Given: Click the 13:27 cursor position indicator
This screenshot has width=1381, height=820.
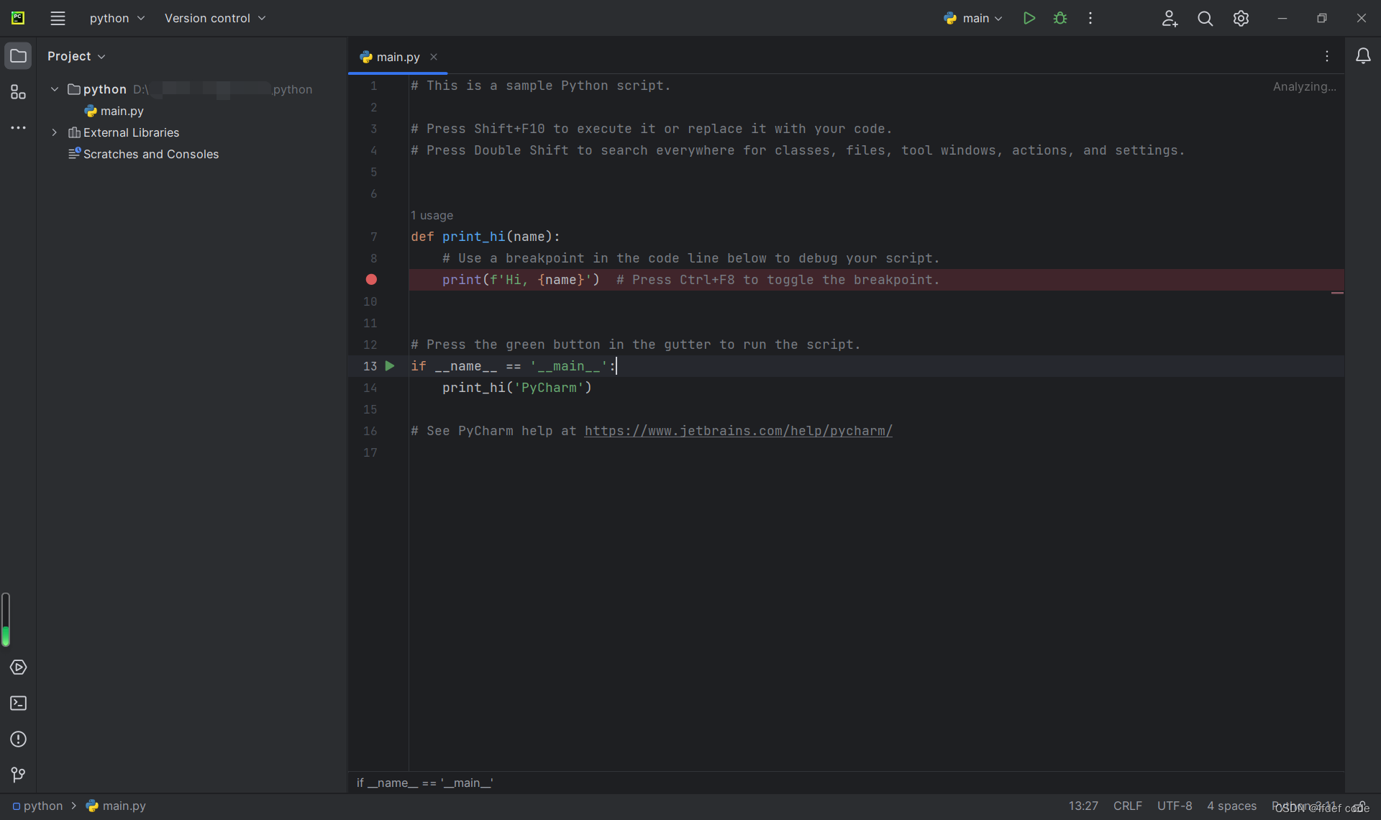Looking at the screenshot, I should pos(1083,806).
